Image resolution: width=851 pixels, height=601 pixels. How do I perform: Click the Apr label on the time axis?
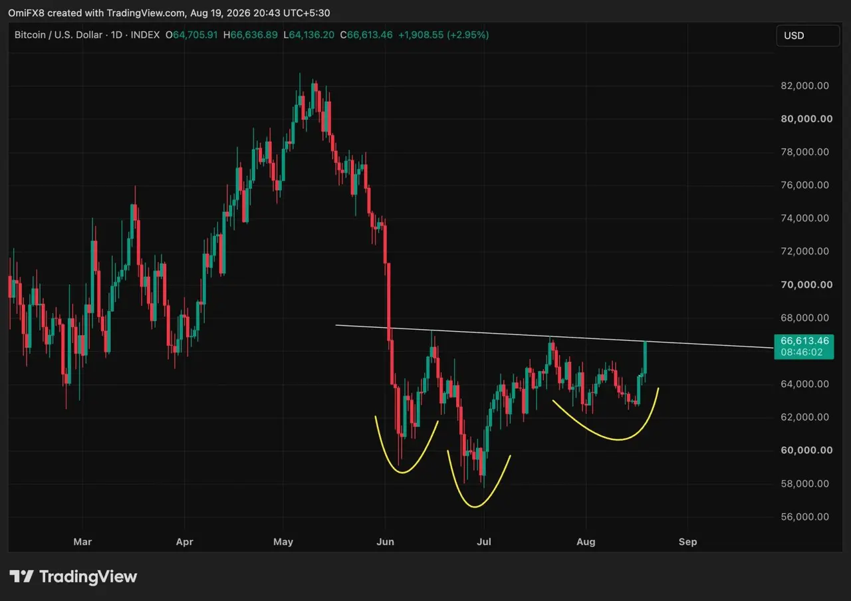pyautogui.click(x=184, y=542)
